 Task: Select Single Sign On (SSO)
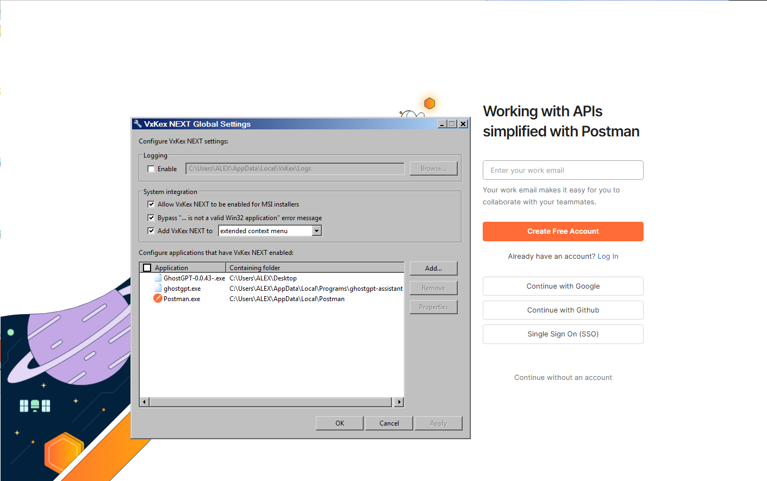[563, 334]
